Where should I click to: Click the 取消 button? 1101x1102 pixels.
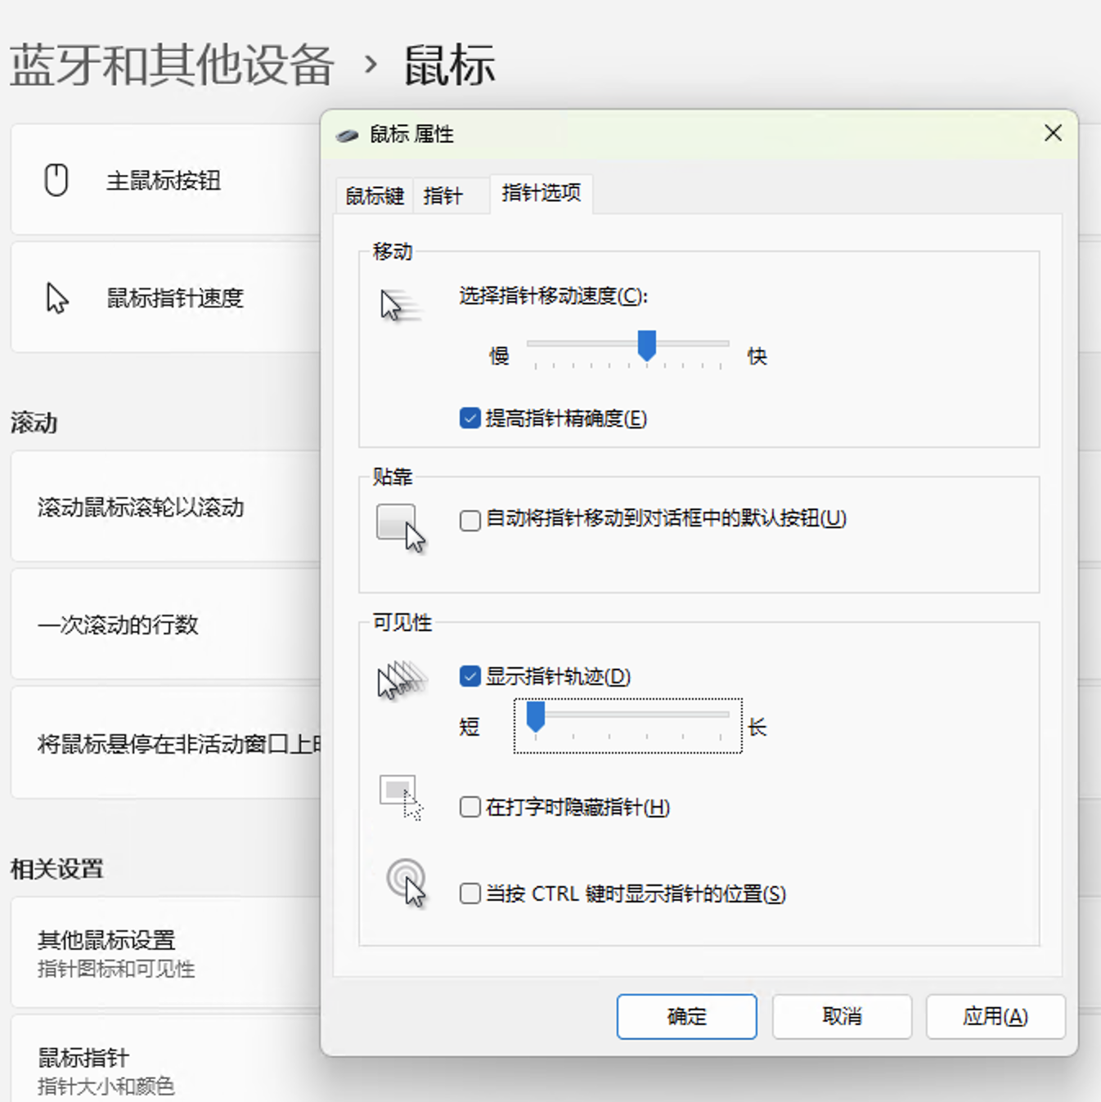point(842,1016)
